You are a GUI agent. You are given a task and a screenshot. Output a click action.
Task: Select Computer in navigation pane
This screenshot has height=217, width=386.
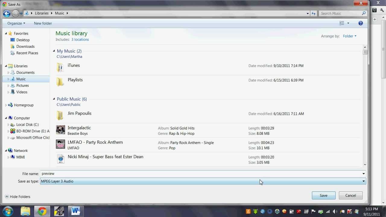pyautogui.click(x=22, y=118)
